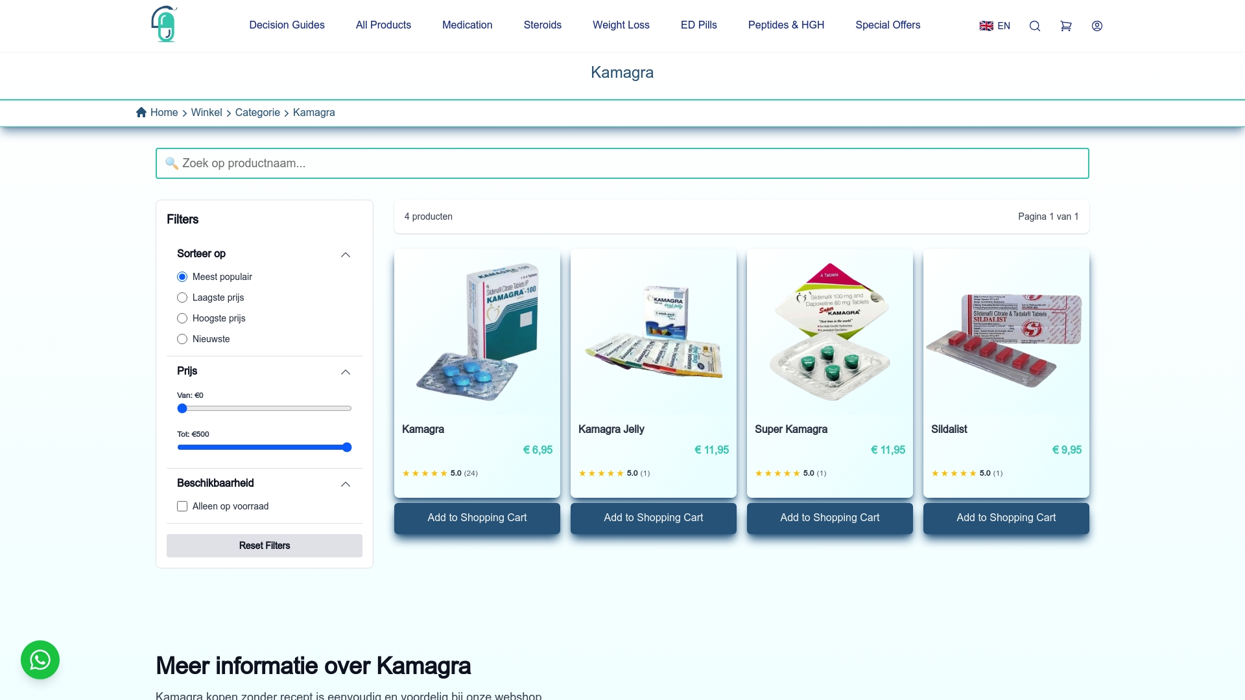
Task: Click the Van minimum price slider handle
Action: click(182, 408)
